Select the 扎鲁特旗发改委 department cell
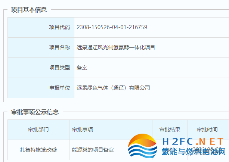This screenshot has height=162, width=229. pos(38,150)
